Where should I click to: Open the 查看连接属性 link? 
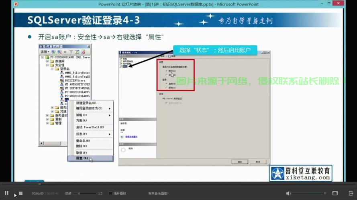coord(131,137)
